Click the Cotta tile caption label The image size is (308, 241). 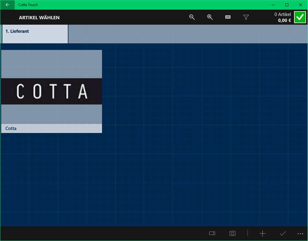52,128
